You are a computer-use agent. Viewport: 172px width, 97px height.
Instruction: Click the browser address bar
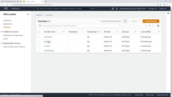coord(83,5)
